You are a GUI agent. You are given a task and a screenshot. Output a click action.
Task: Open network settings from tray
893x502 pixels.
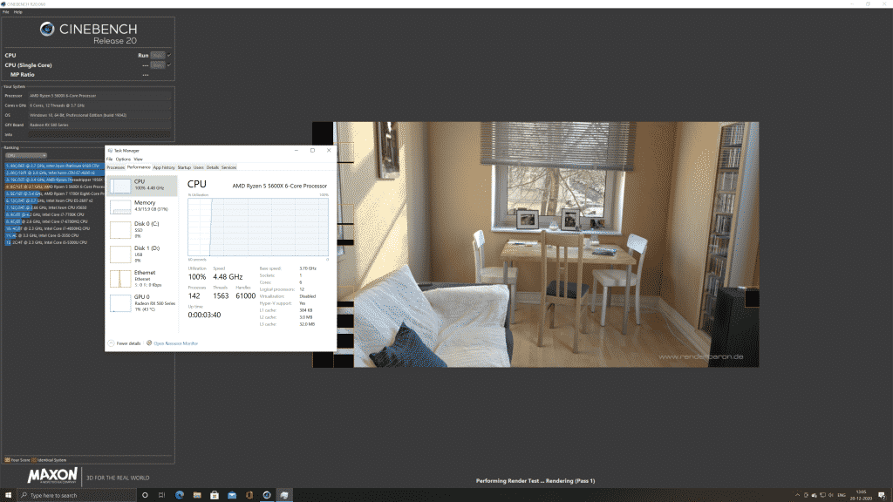pyautogui.click(x=822, y=495)
